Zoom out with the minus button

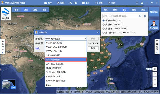coord(155,85)
